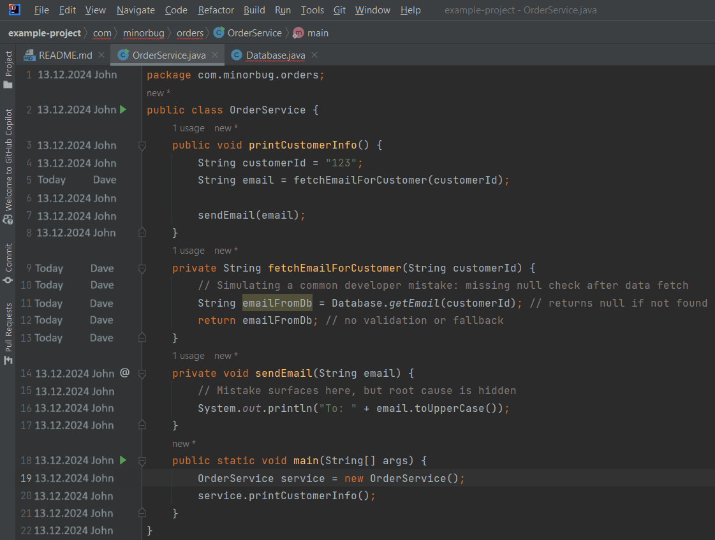
Task: Fold the main method using the gutter arrow
Action: 142,460
